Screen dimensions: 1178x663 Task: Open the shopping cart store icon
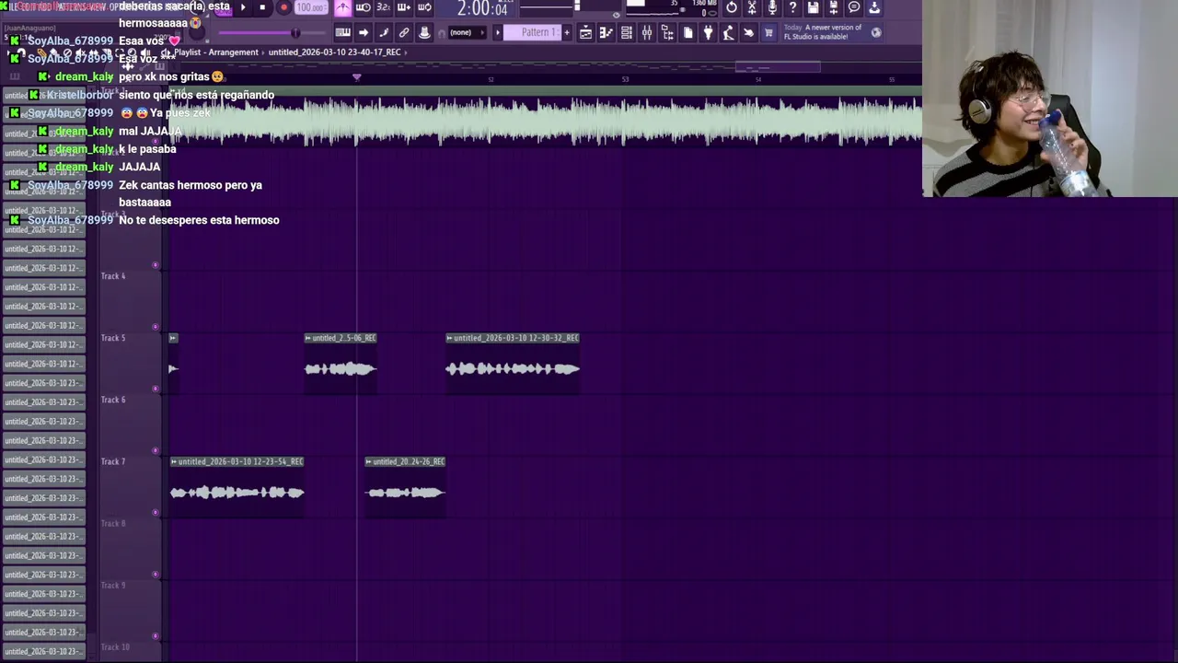coord(768,32)
